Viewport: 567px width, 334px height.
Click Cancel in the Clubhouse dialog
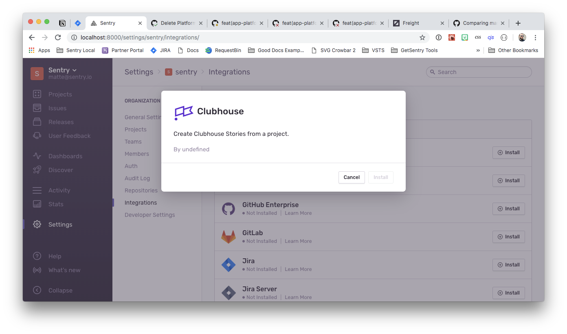[x=352, y=177]
